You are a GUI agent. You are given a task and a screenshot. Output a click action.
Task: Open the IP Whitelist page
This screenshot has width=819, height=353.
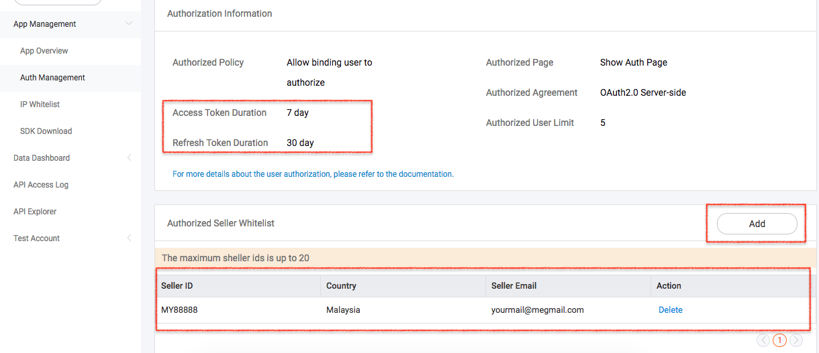40,104
